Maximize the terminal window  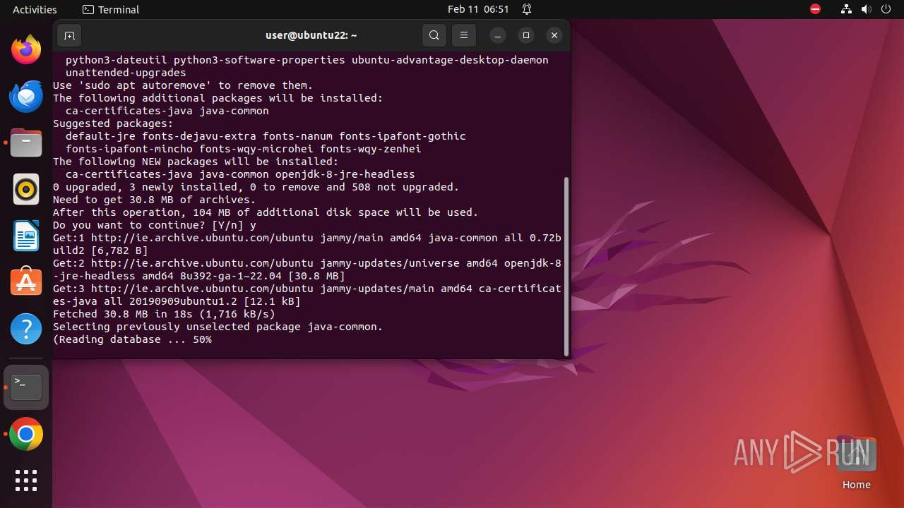click(x=526, y=35)
